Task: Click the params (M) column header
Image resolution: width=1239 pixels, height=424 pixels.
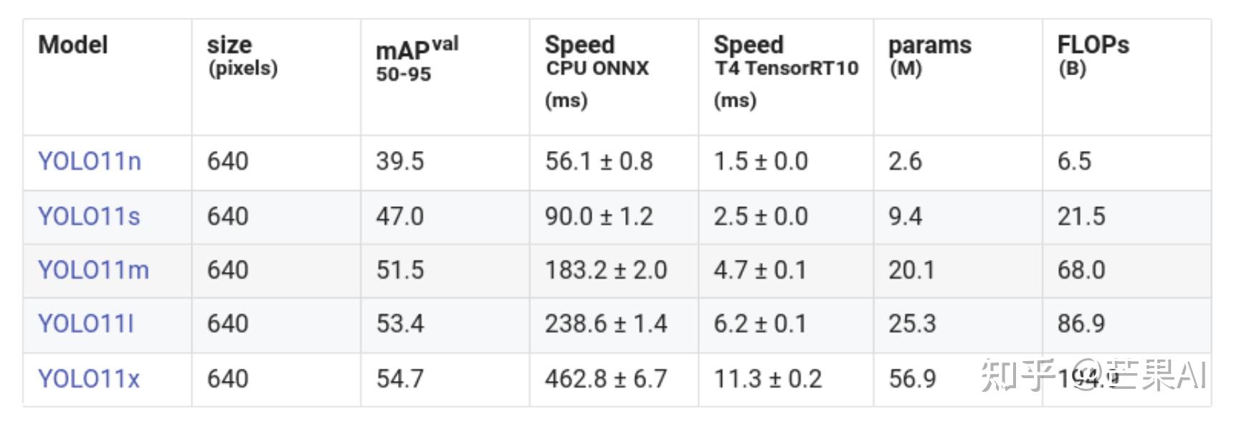Action: (930, 56)
